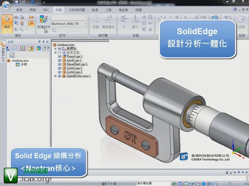Uncheck the Frame3.par:1 checkbox
The height and width of the screenshot is (186, 249).
[x=60, y=57]
